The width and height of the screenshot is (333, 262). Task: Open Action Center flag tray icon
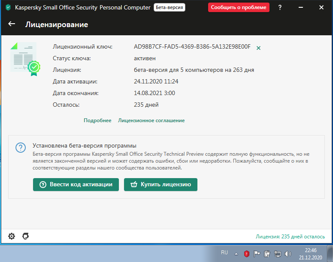click(257, 253)
